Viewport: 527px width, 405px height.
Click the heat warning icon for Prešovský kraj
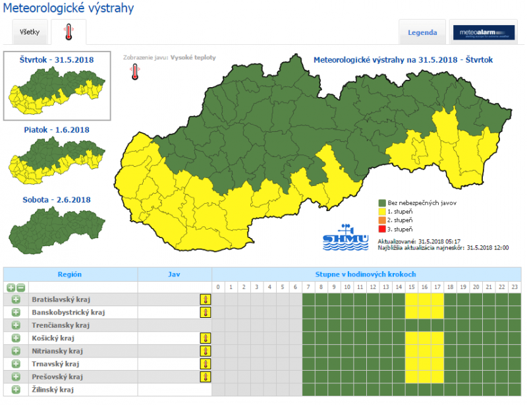206,377
